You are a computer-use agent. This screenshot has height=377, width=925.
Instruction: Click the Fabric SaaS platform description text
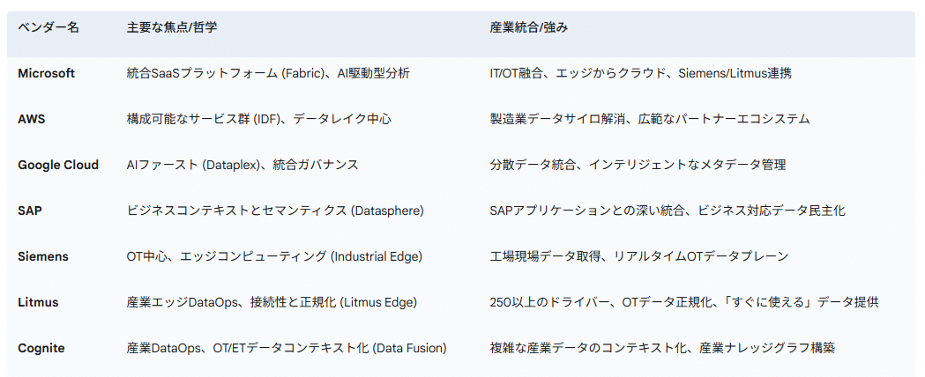tap(268, 73)
